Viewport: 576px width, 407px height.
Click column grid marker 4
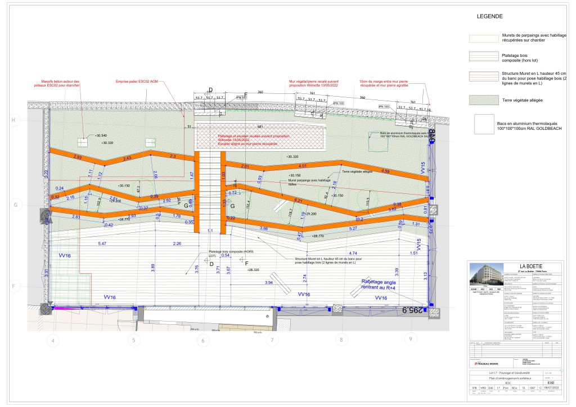(53, 340)
